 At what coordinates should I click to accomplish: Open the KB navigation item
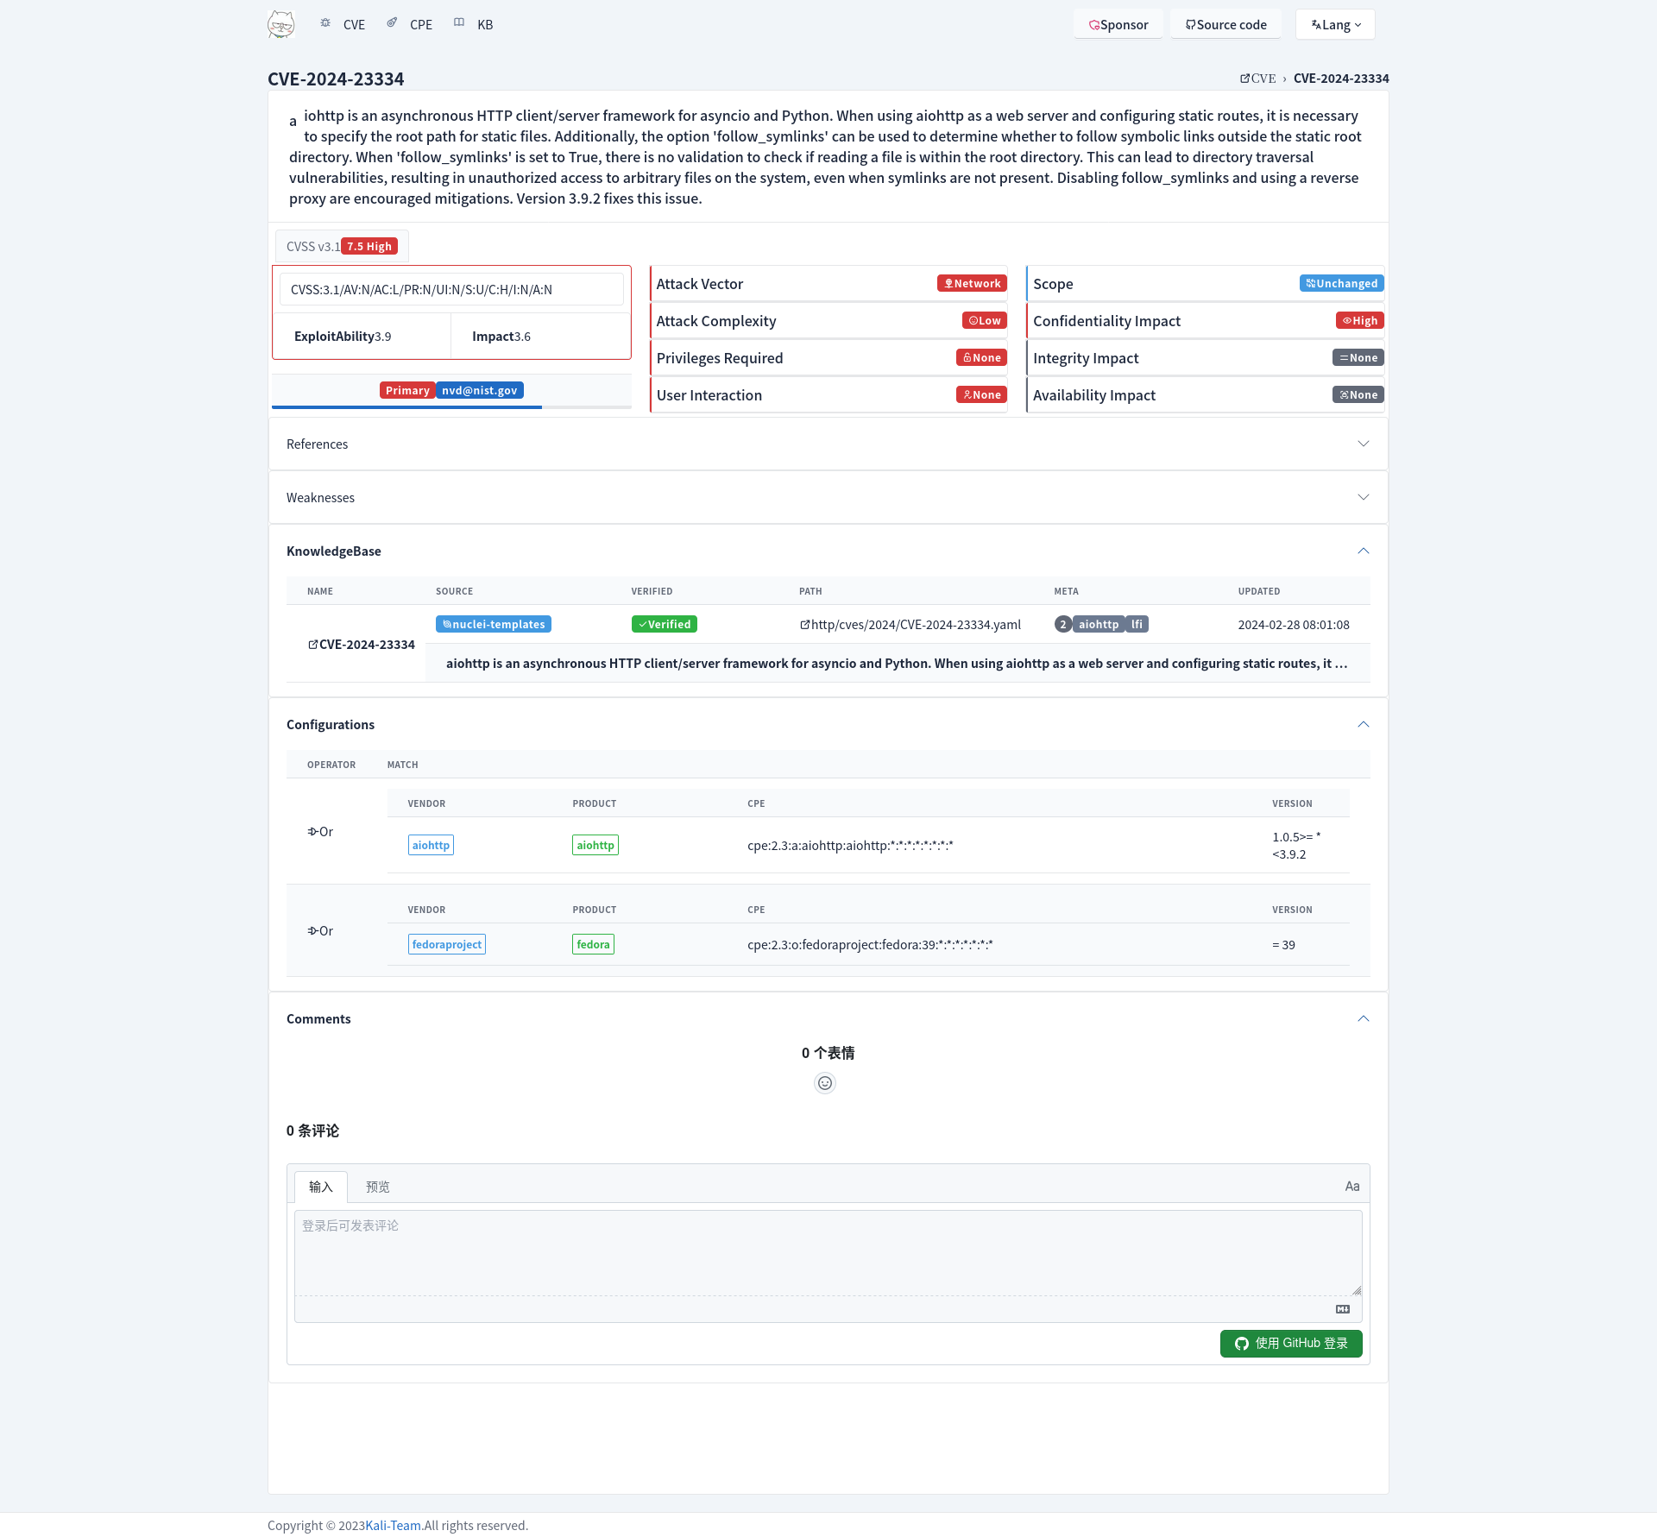(x=474, y=24)
